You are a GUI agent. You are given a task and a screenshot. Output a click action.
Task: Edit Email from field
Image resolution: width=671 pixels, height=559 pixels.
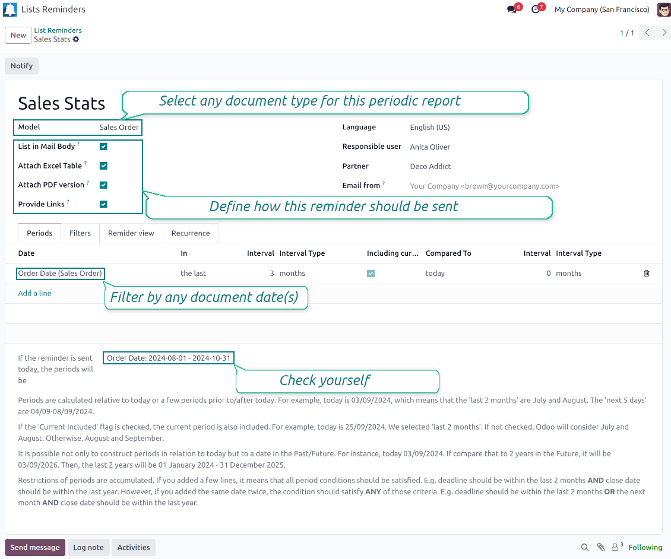click(x=485, y=186)
